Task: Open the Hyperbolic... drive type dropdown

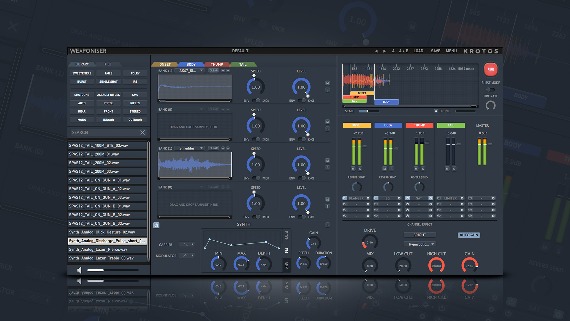Action: tap(420, 244)
